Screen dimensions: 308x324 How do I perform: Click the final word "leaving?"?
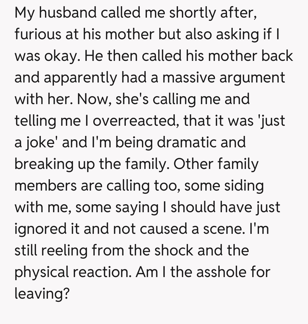(42, 294)
